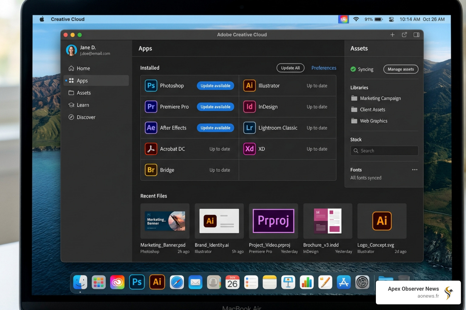Launch Photoshop from the Dock
The height and width of the screenshot is (310, 466).
(x=137, y=282)
